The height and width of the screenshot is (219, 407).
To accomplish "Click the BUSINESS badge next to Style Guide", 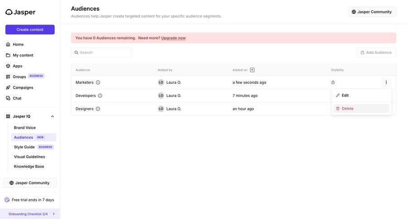I will [x=45, y=147].
